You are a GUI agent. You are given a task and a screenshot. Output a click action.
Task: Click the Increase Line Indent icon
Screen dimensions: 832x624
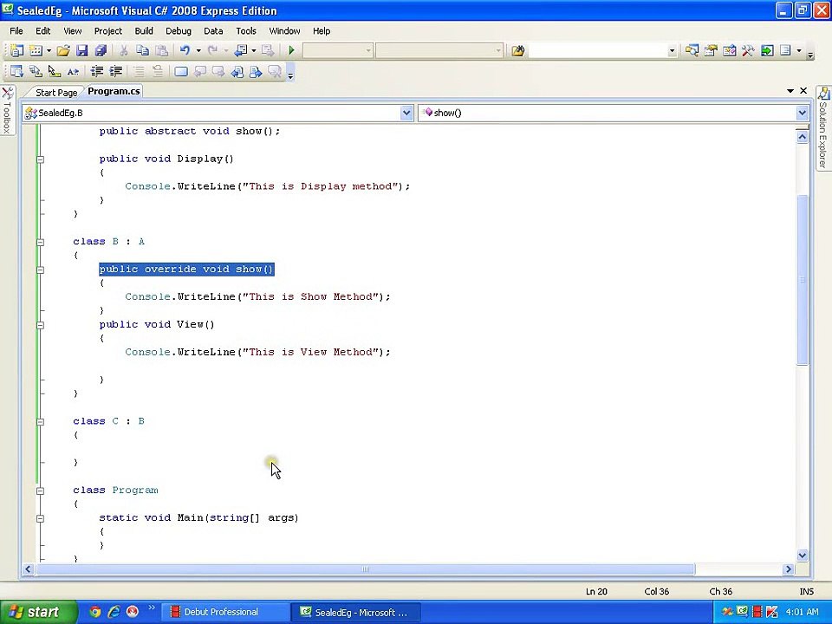(115, 71)
